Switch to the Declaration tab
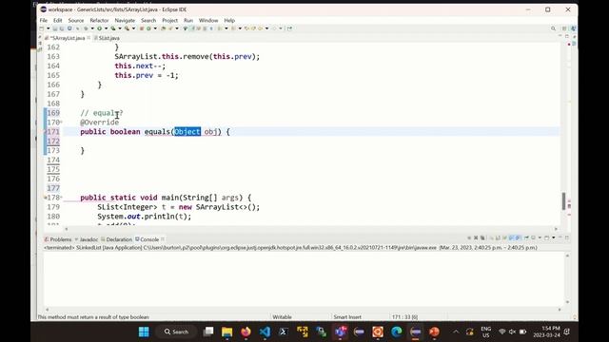 (116, 239)
